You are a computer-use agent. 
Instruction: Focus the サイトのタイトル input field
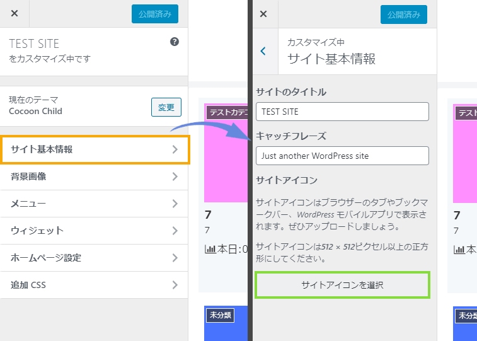point(342,112)
